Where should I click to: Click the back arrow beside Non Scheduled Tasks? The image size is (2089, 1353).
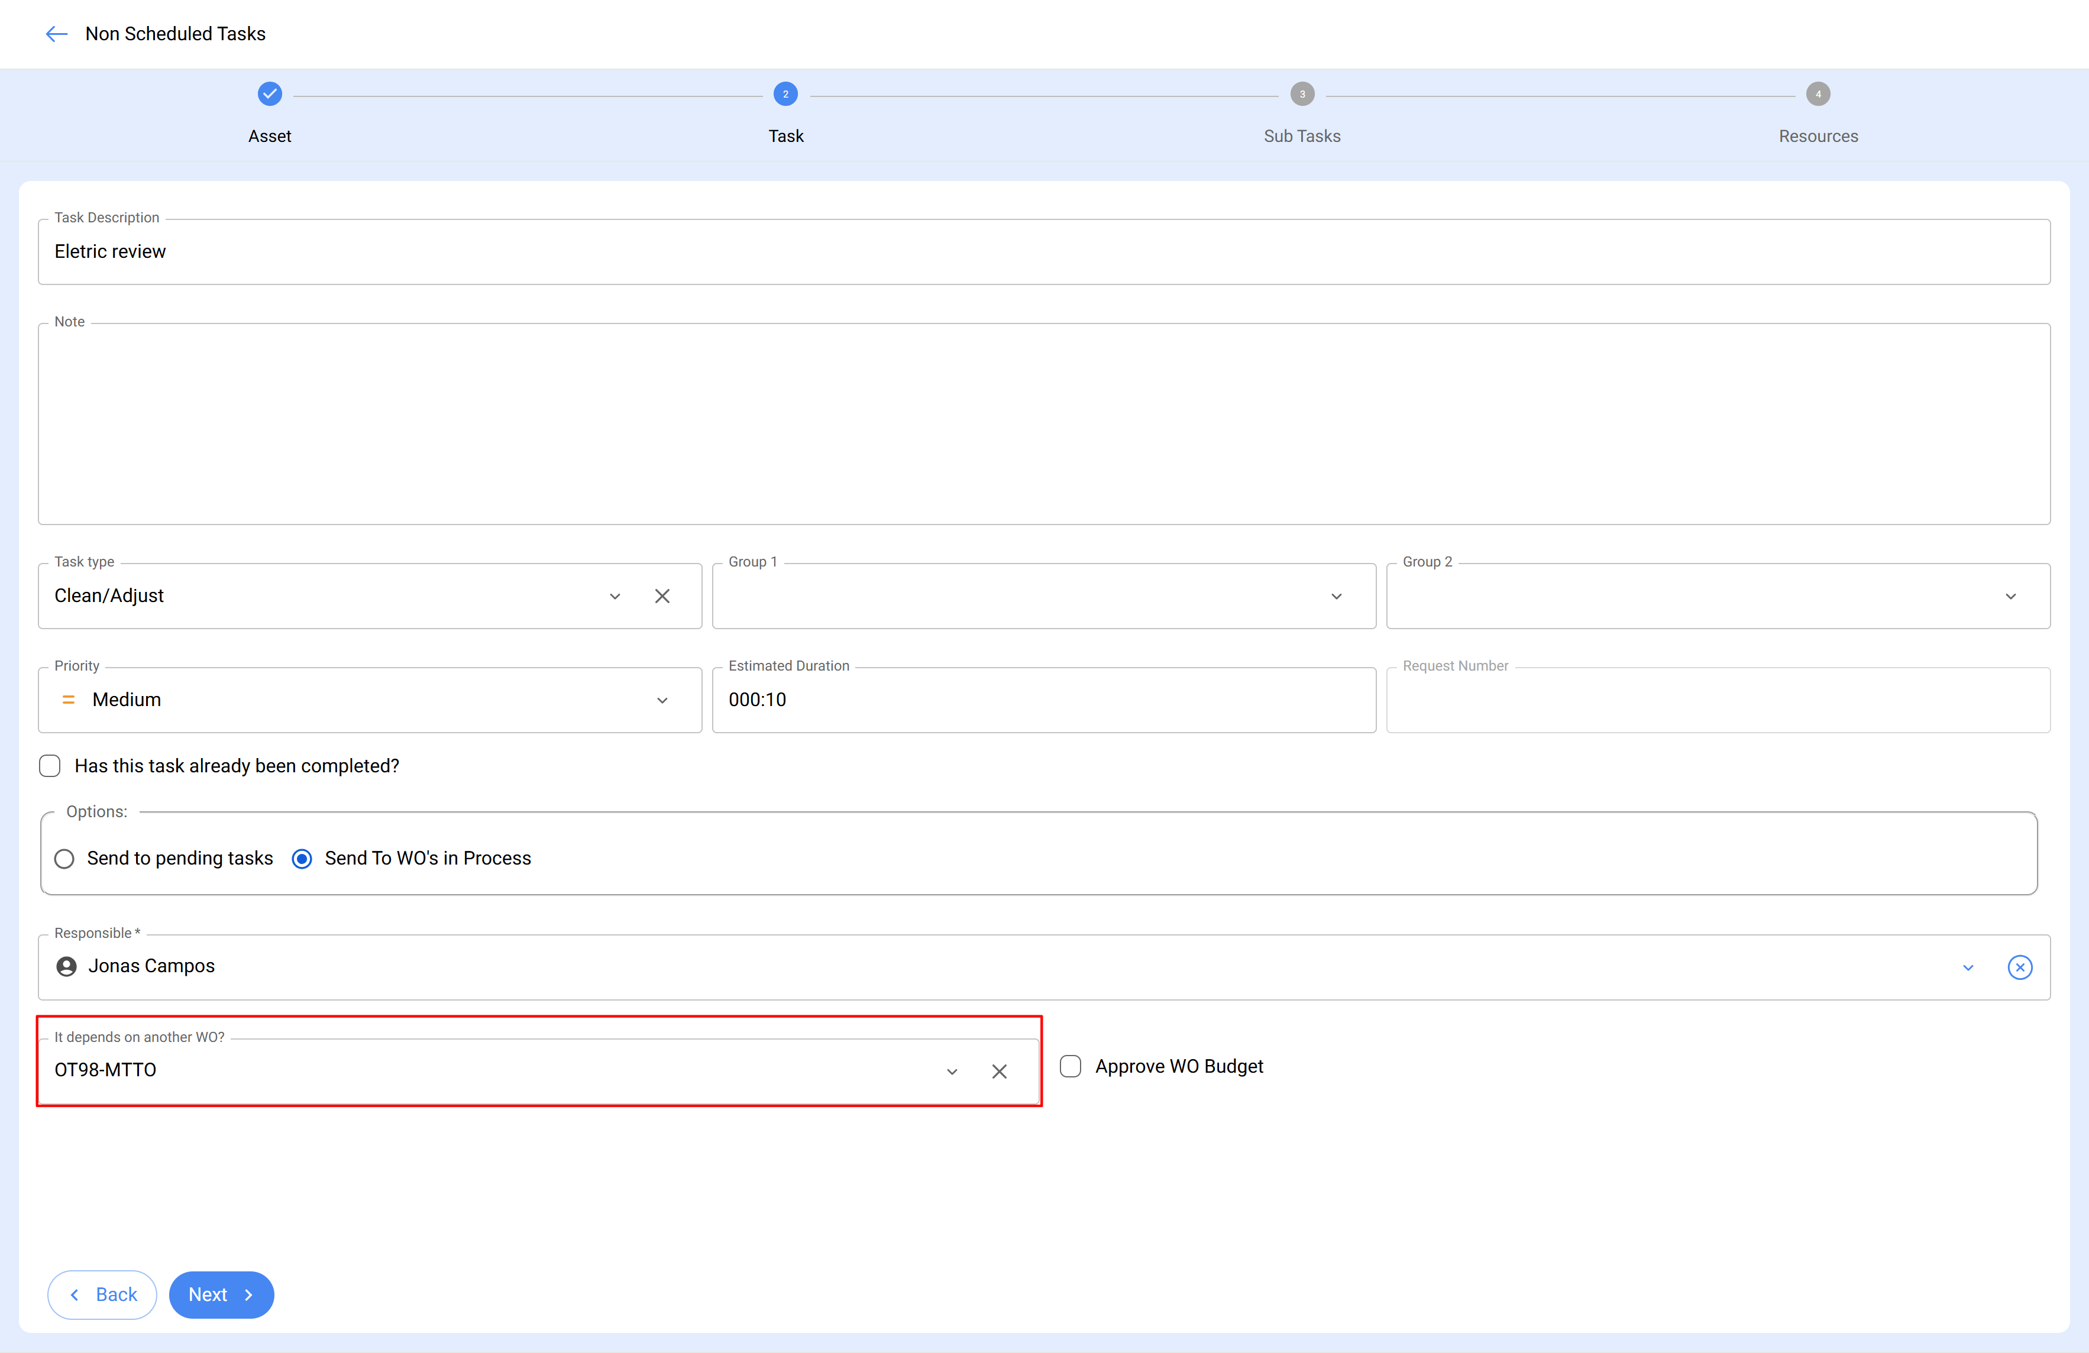tap(56, 33)
